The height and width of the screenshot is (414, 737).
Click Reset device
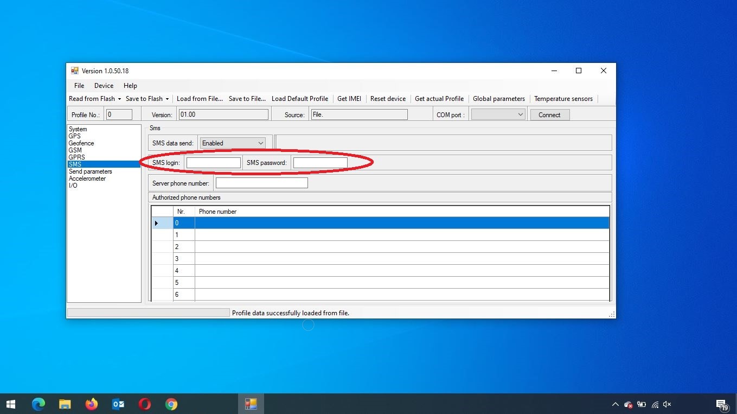tap(388, 99)
